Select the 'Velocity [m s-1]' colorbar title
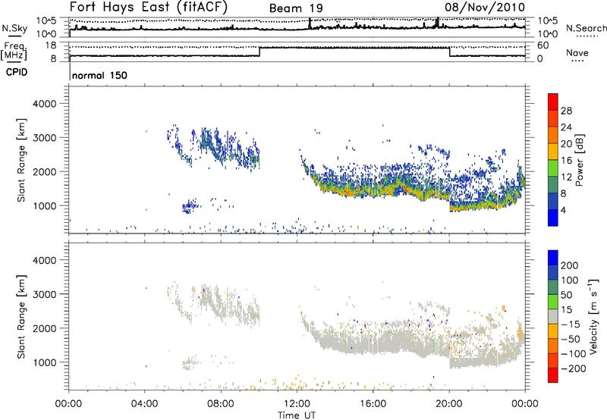This screenshot has height=420, width=607. (593, 316)
